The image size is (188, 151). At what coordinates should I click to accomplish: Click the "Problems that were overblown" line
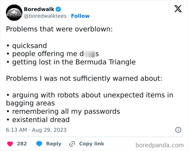[59, 29]
